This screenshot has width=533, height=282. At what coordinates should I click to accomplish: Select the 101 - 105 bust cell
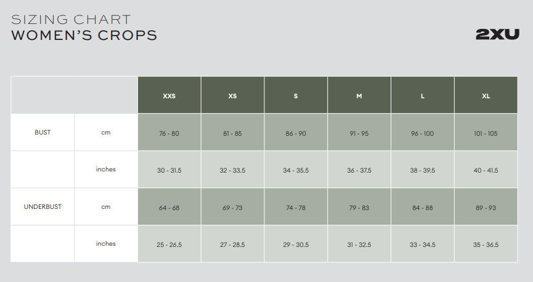[x=486, y=132]
